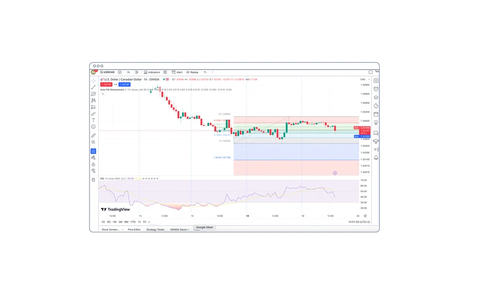481x296 pixels.
Task: Open the Fibonacci and Gann tools group
Action: [x=93, y=94]
